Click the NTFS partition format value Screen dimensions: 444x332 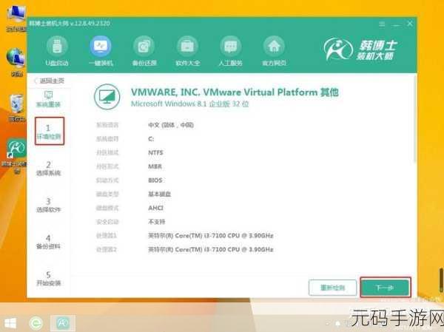point(155,152)
